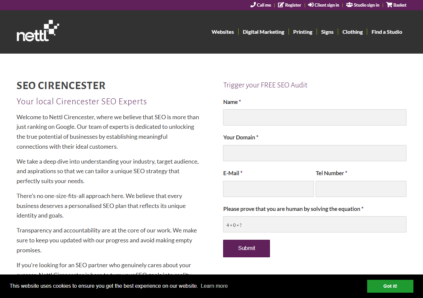
Task: Open the Call me link
Action: tap(261, 5)
